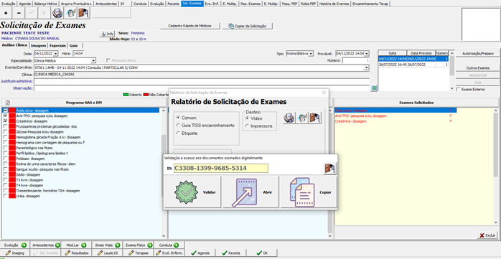Click the Cadastro Rápido de Médicos button
This screenshot has width=501, height=259.
point(189,26)
